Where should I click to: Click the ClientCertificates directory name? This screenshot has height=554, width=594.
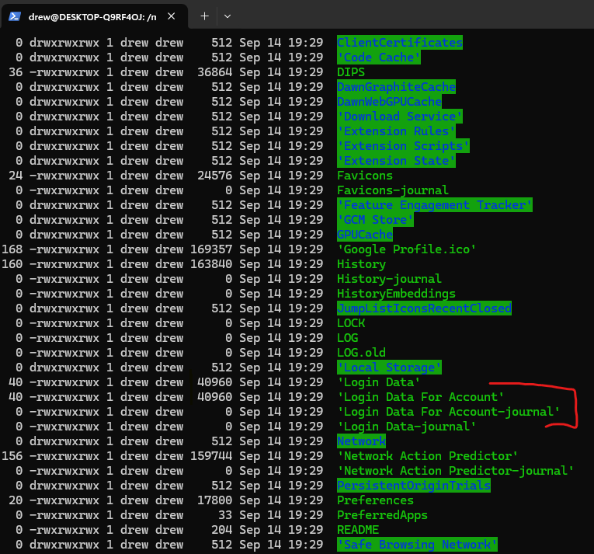(x=400, y=43)
